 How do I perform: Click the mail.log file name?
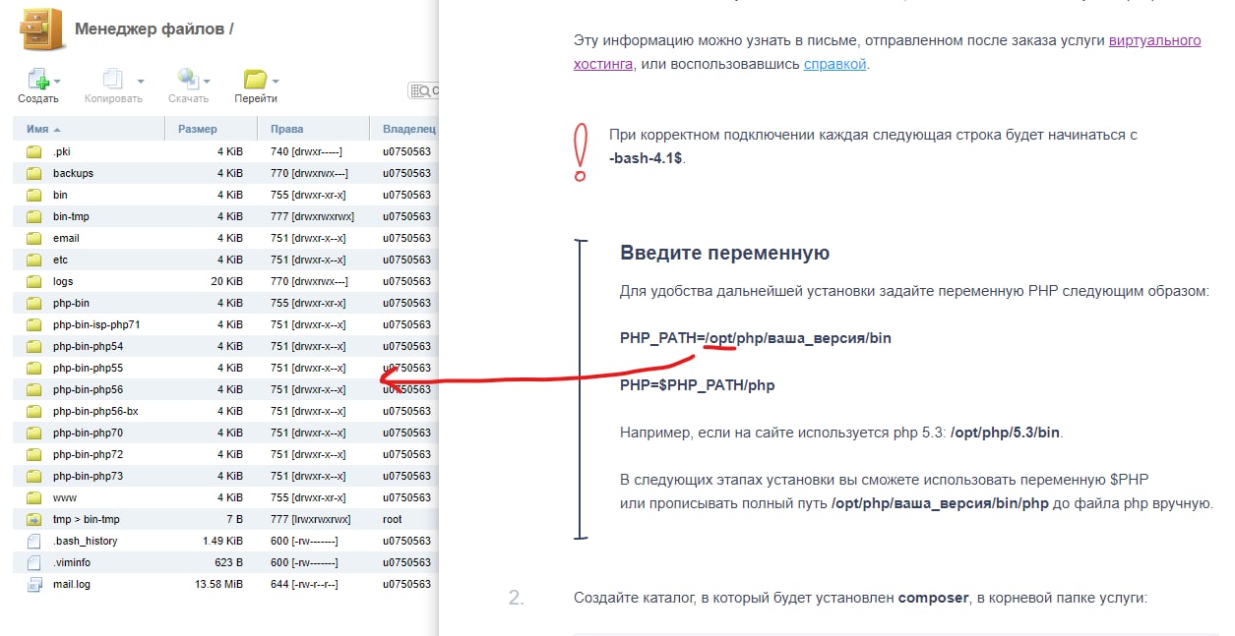pos(72,584)
